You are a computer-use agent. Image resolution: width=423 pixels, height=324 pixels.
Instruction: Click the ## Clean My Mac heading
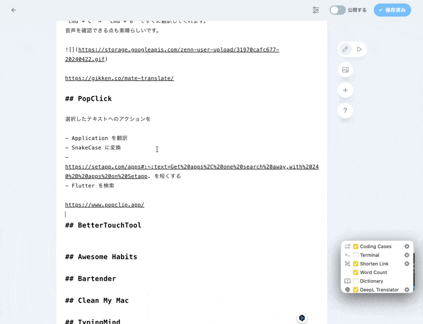pyautogui.click(x=97, y=300)
